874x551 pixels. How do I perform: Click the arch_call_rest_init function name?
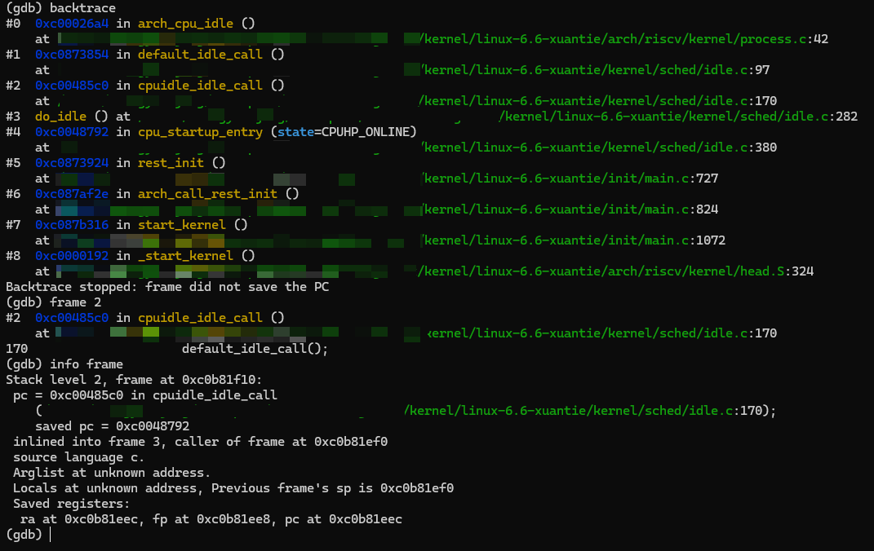(x=206, y=194)
